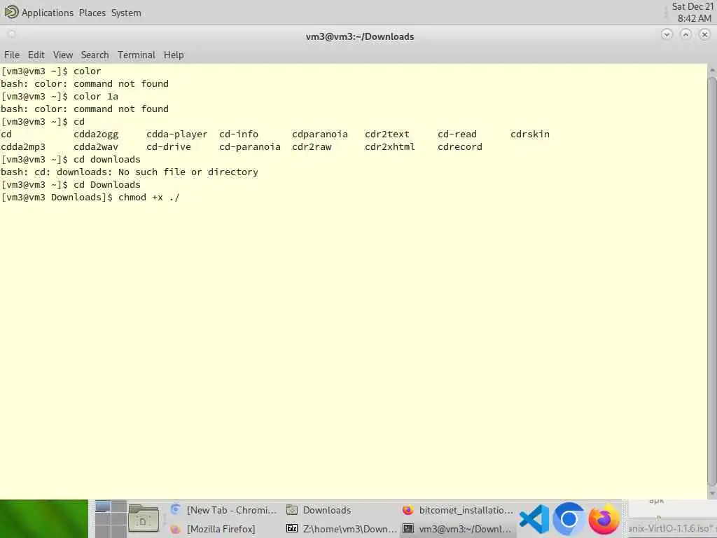Switch to the Z:\home\vm3\Down... 7-Zip window
Image resolution: width=717 pixels, height=538 pixels.
click(x=341, y=529)
